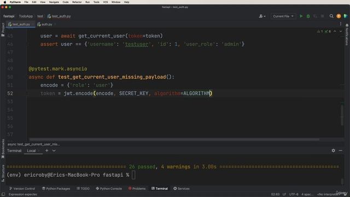The image size is (350, 197).
Task: Open Search Everywhere magnifier icon
Action: 331,16
